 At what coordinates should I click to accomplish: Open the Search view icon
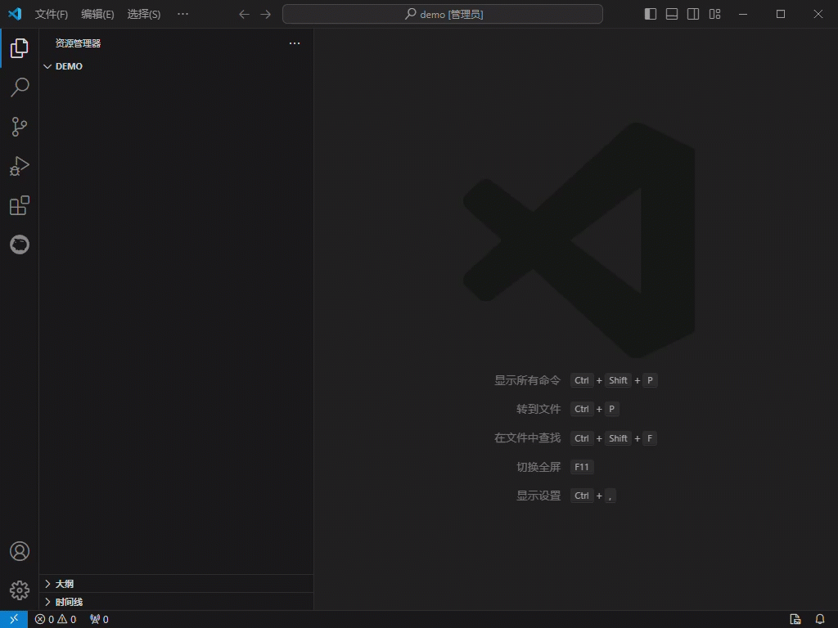click(20, 87)
